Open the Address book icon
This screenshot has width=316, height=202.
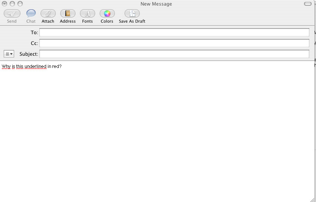68,13
